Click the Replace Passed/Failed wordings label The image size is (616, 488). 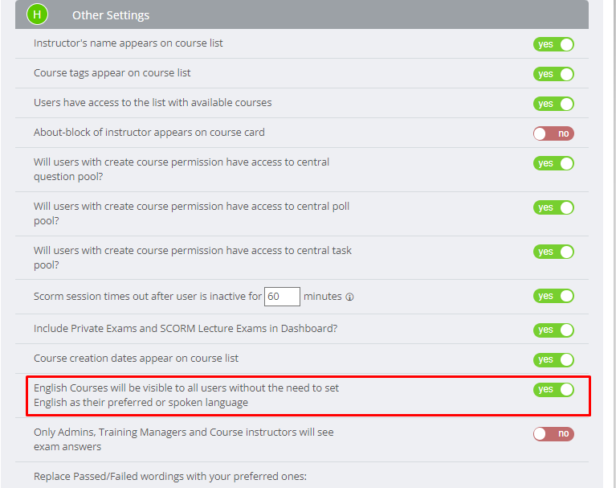click(x=170, y=476)
